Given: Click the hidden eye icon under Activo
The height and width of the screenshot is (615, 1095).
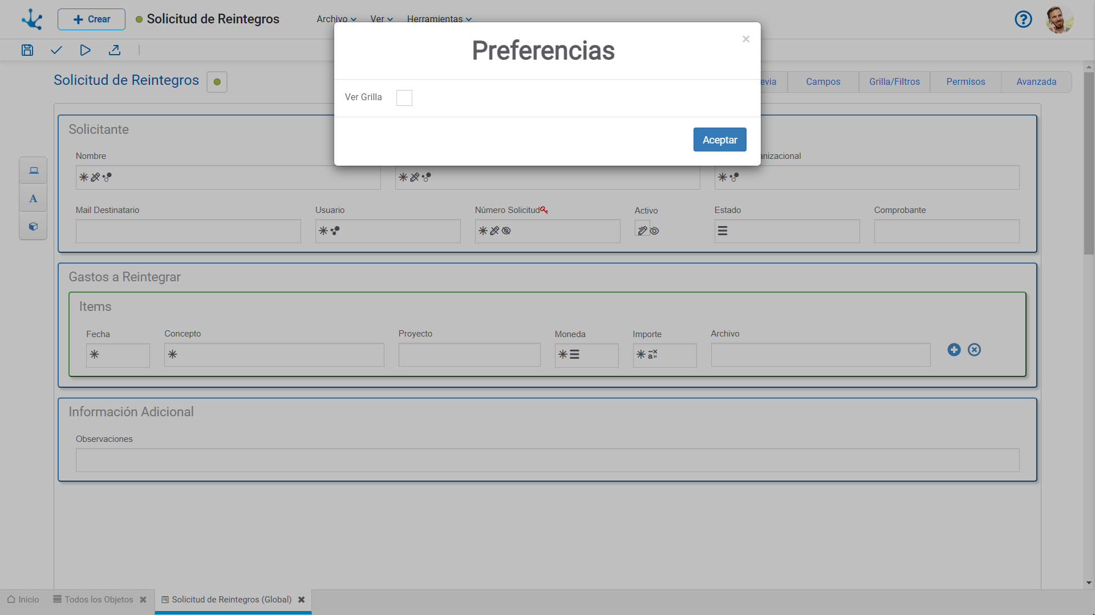Looking at the screenshot, I should tap(655, 231).
